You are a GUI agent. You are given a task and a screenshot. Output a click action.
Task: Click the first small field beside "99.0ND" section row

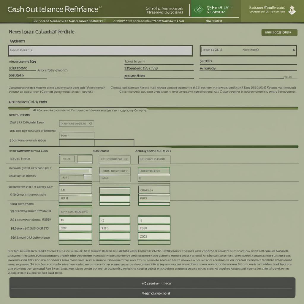tap(76, 123)
